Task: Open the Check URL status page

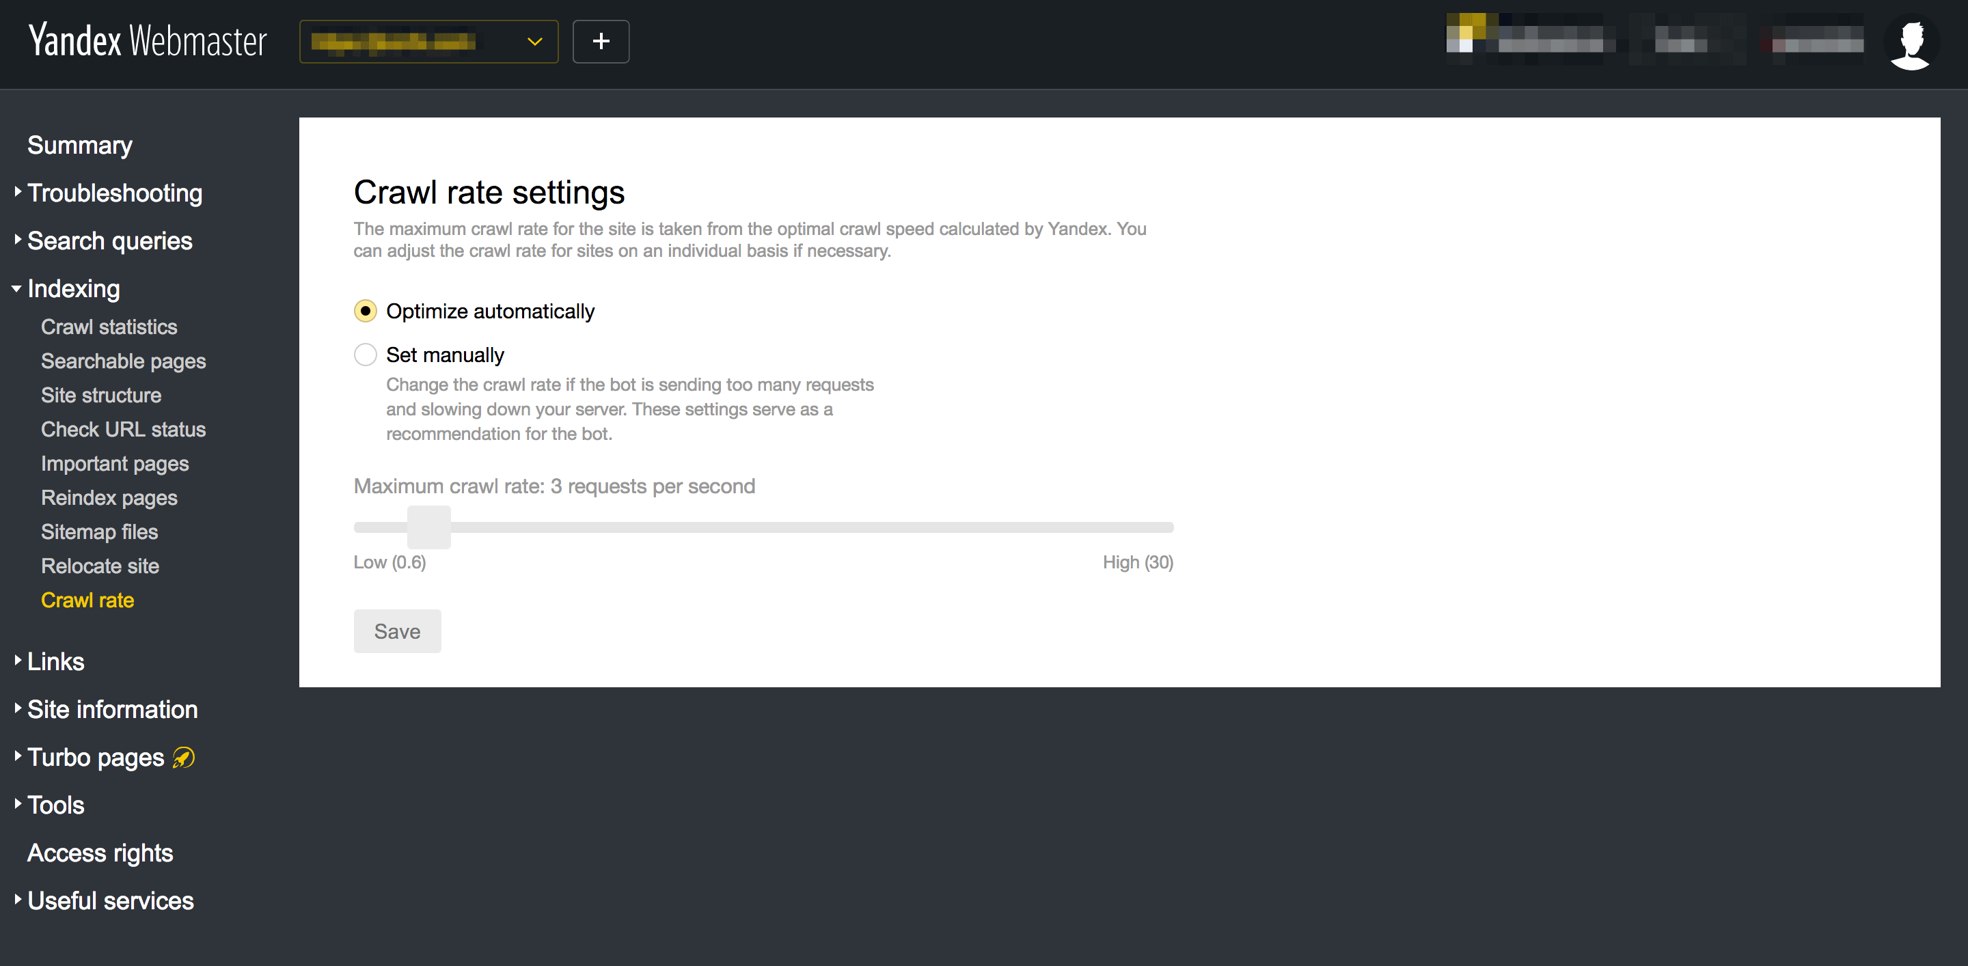Action: pyautogui.click(x=123, y=429)
